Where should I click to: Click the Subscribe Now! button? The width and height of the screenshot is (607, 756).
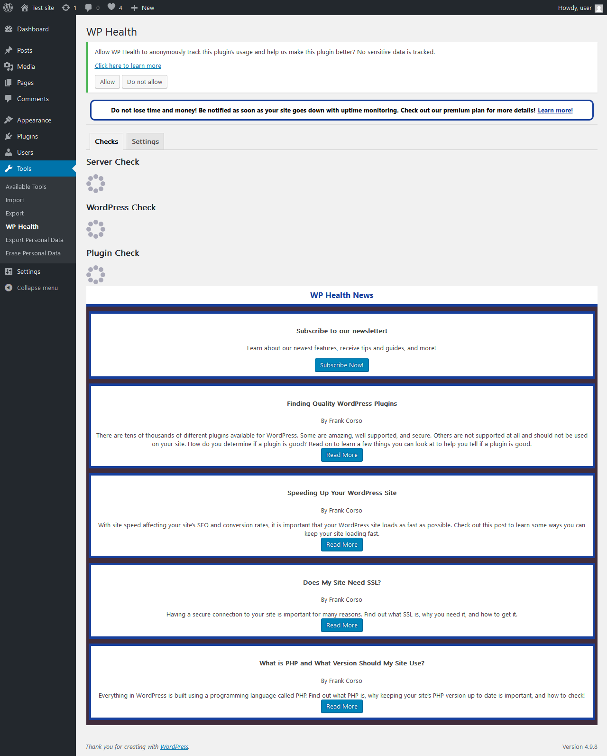pos(342,365)
